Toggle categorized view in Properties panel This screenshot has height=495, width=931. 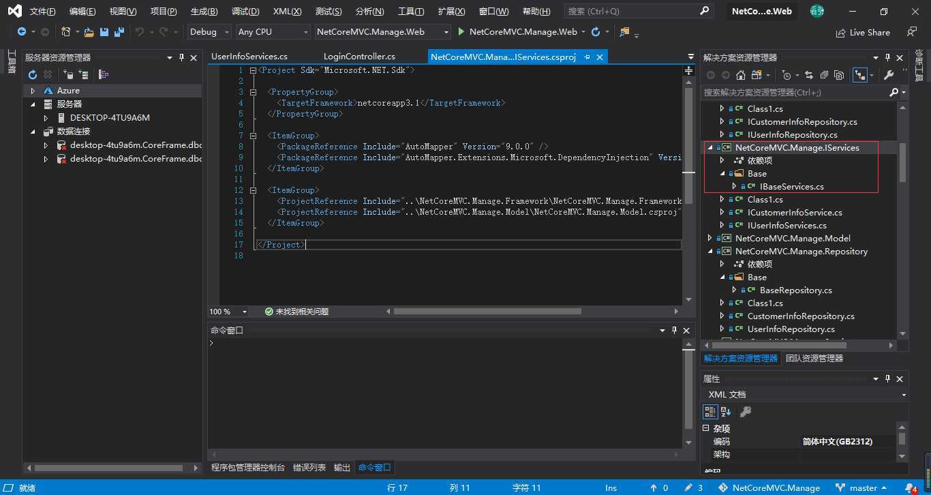point(710,411)
